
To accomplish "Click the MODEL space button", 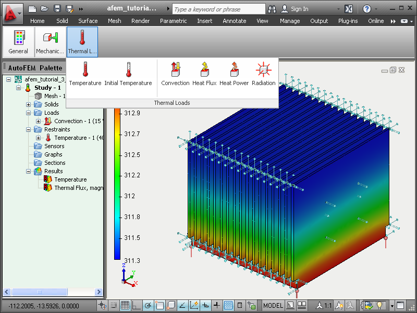I will click(x=273, y=305).
